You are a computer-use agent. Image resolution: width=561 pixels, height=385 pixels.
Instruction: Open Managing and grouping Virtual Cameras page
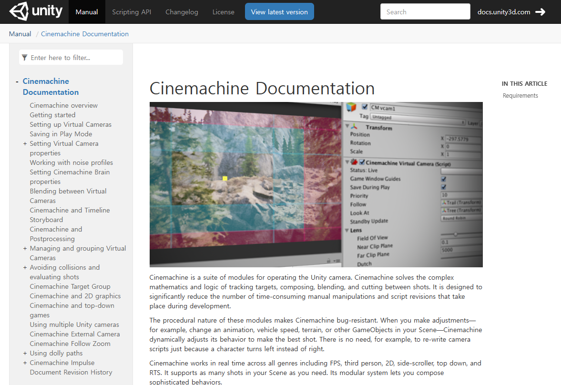pos(78,253)
